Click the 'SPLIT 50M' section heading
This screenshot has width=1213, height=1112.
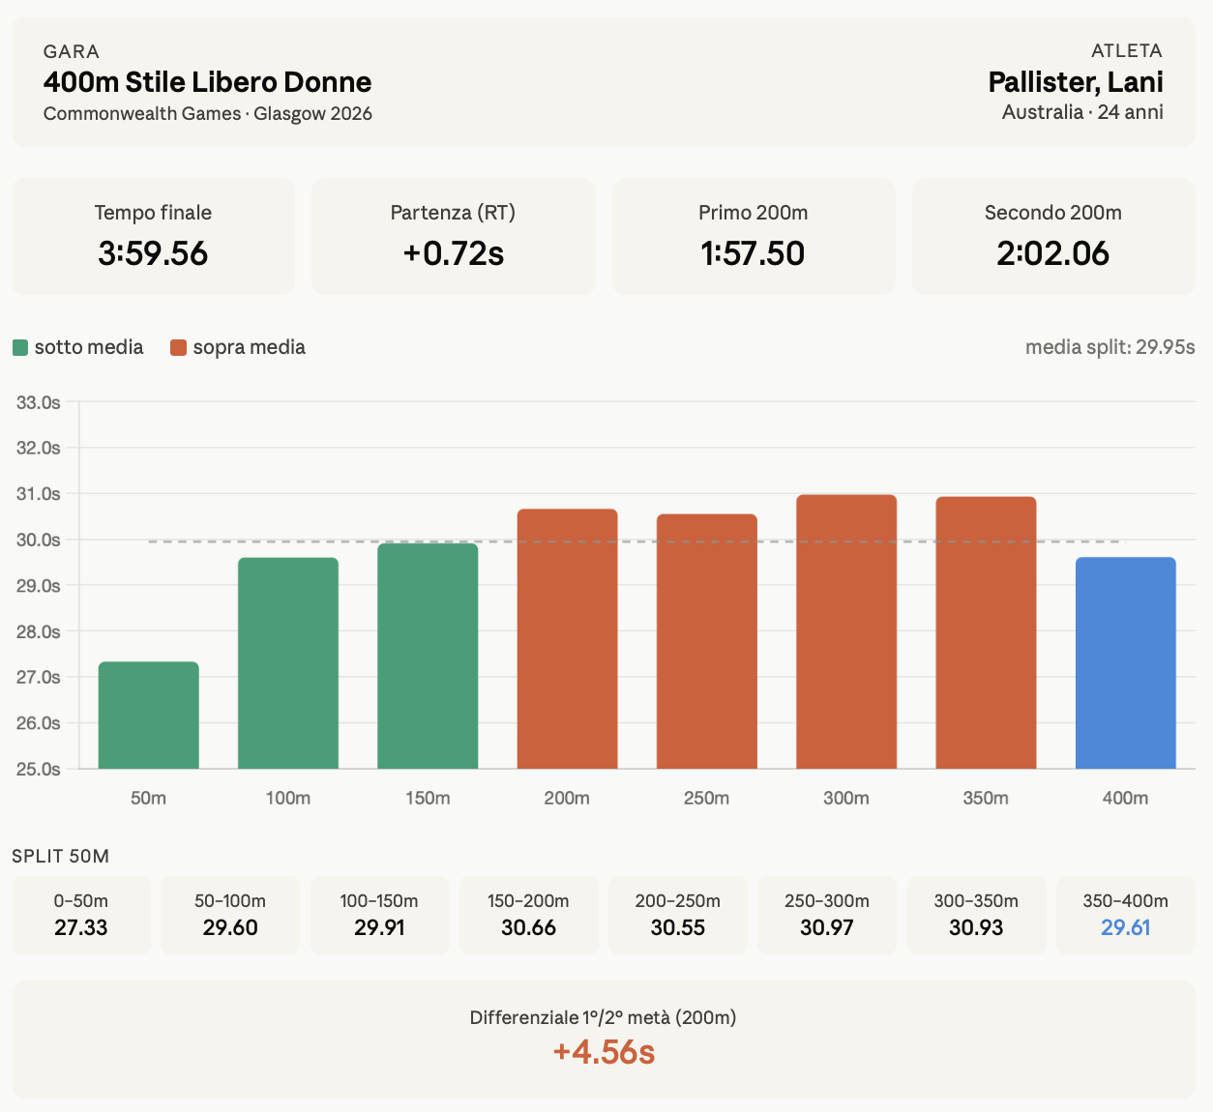pyautogui.click(x=61, y=857)
